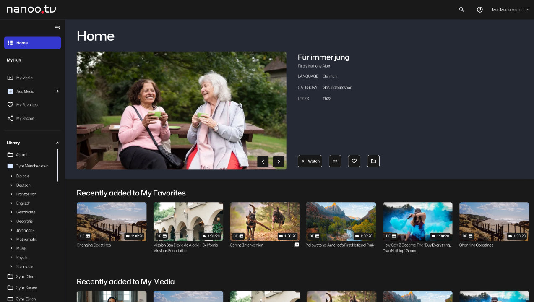Click the Gesundheitssport category value

point(338,88)
